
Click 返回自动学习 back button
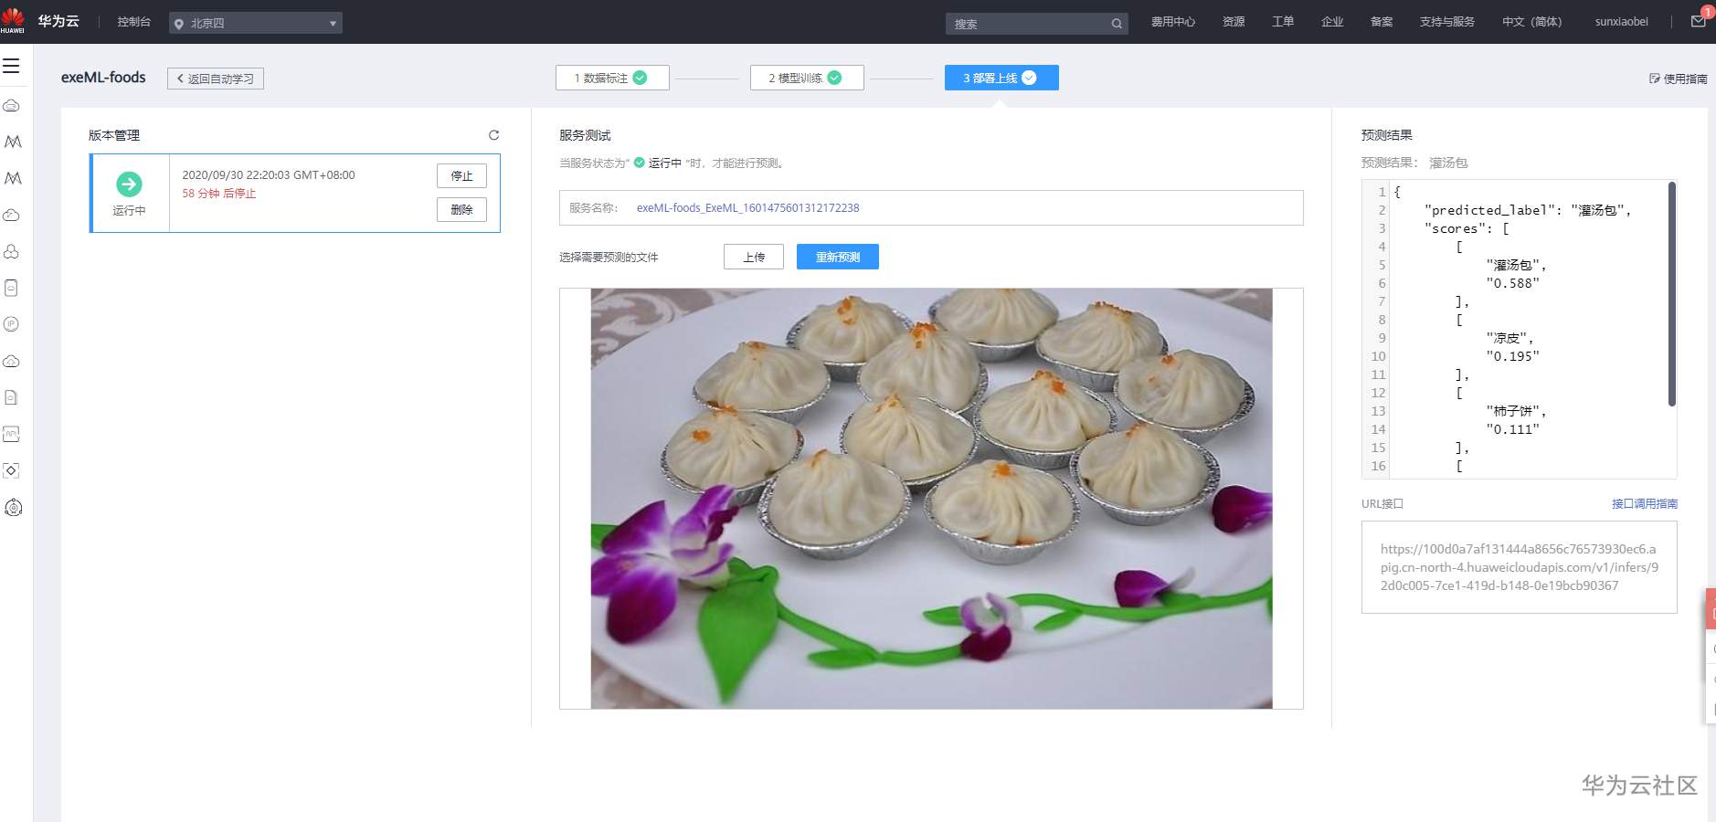(x=216, y=79)
